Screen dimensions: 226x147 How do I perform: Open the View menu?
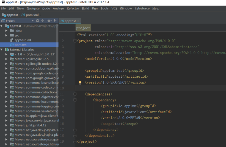coord(20,9)
